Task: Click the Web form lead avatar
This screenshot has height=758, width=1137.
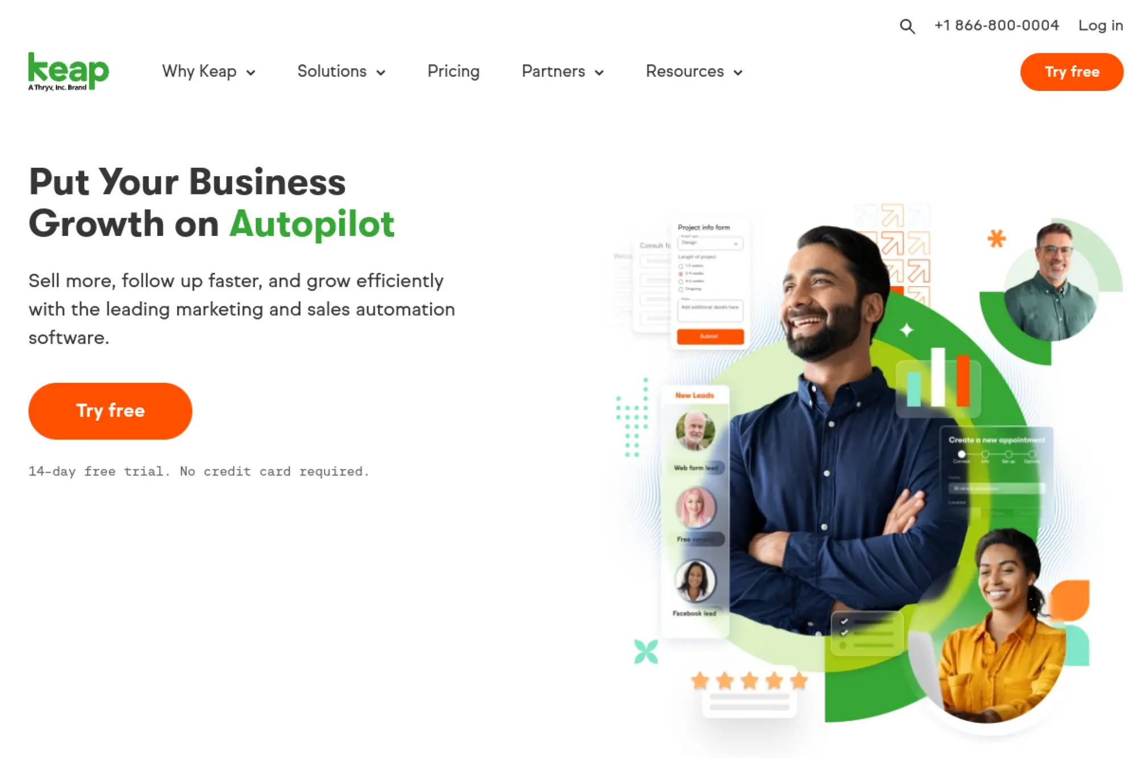Action: coord(695,430)
